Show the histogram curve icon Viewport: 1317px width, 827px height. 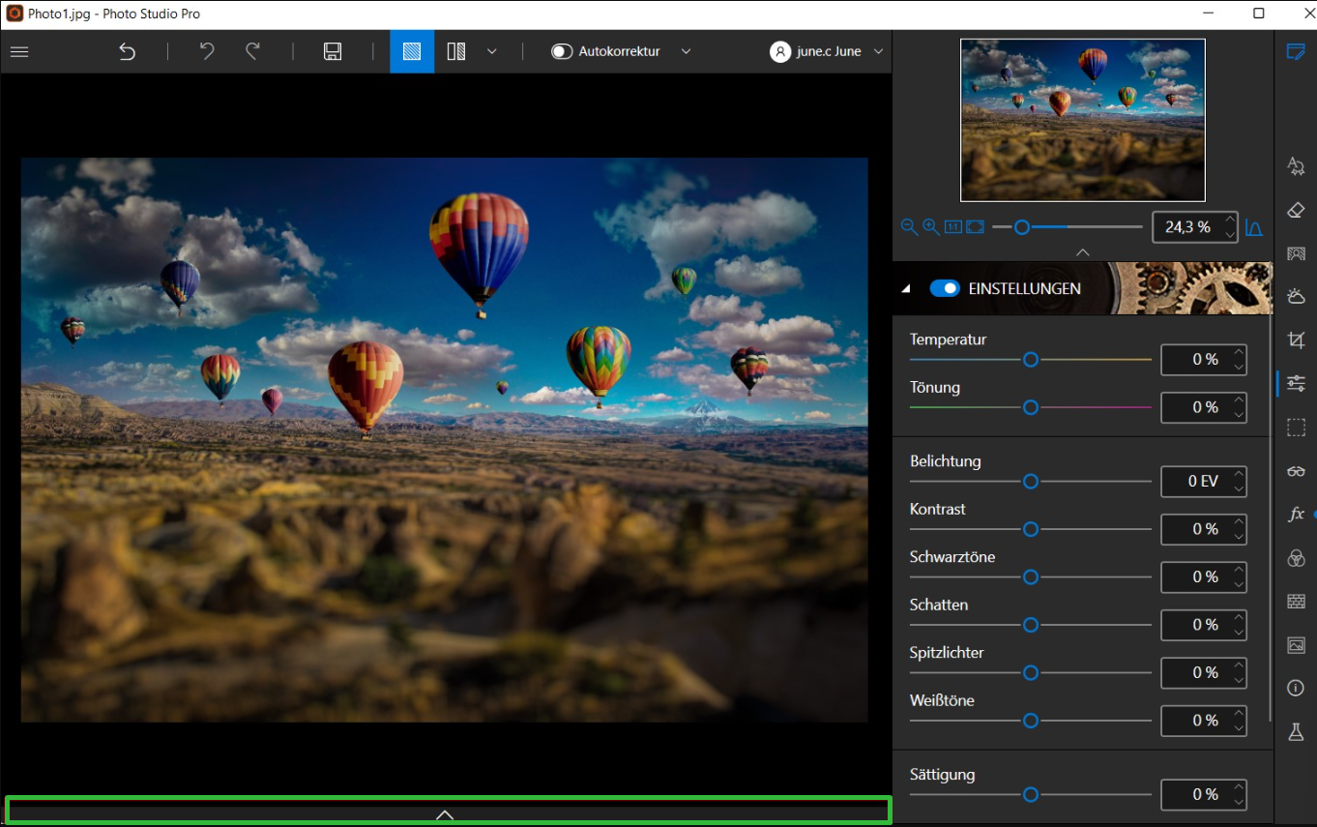(x=1254, y=227)
